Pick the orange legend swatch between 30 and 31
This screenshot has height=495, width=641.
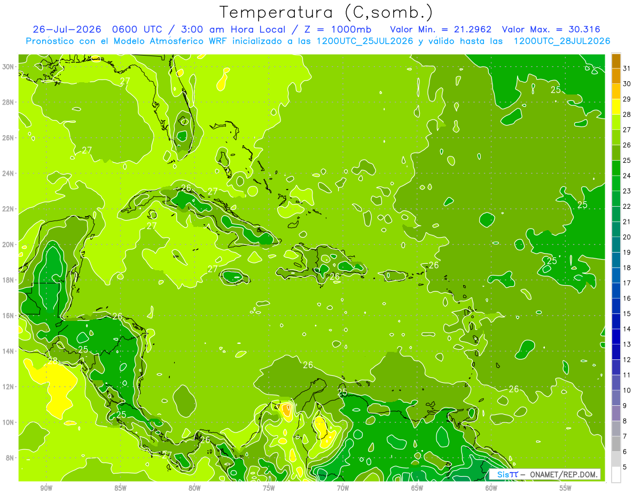[616, 76]
